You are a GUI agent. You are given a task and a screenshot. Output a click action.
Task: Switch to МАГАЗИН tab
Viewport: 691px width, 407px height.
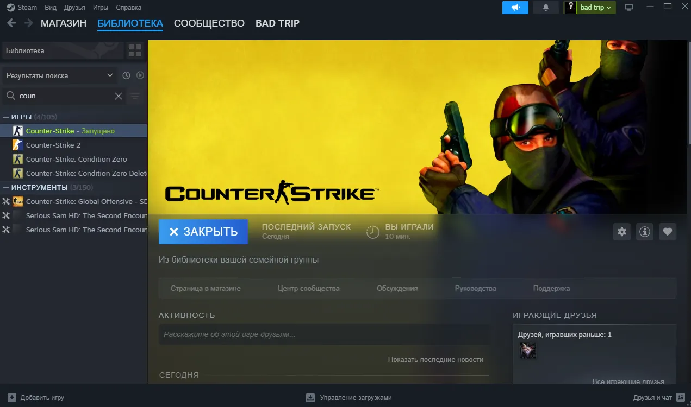(x=64, y=23)
